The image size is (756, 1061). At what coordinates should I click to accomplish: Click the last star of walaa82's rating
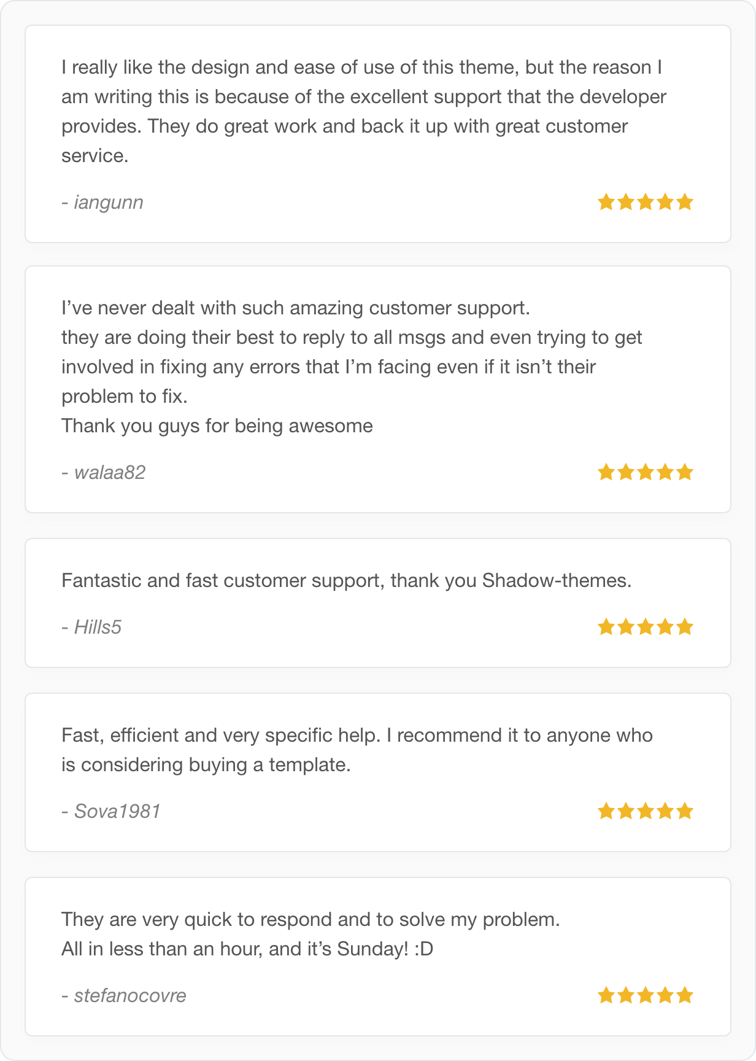(685, 472)
